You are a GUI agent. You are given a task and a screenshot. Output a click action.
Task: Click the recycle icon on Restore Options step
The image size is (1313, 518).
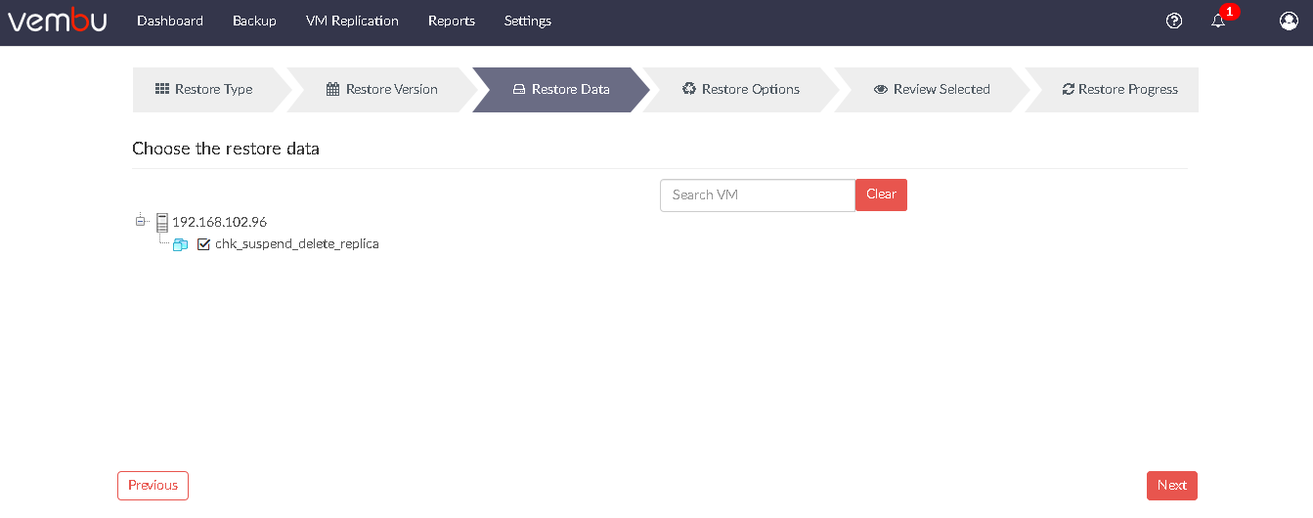[689, 89]
